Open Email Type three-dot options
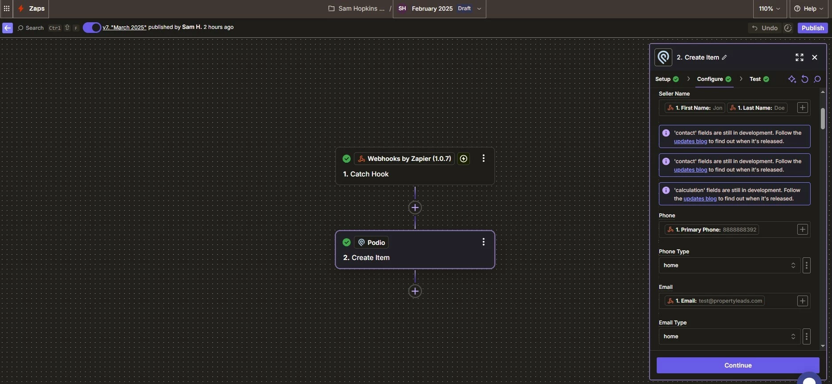The image size is (832, 384). pos(806,336)
